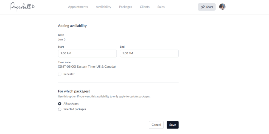Open the End time field
269x134 pixels.
[x=149, y=53]
